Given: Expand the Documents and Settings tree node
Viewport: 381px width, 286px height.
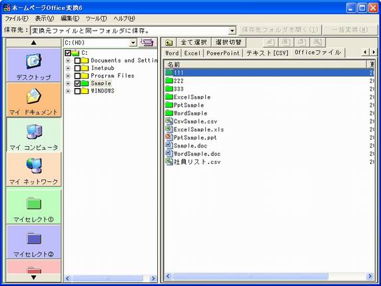Looking at the screenshot, I should click(x=68, y=60).
